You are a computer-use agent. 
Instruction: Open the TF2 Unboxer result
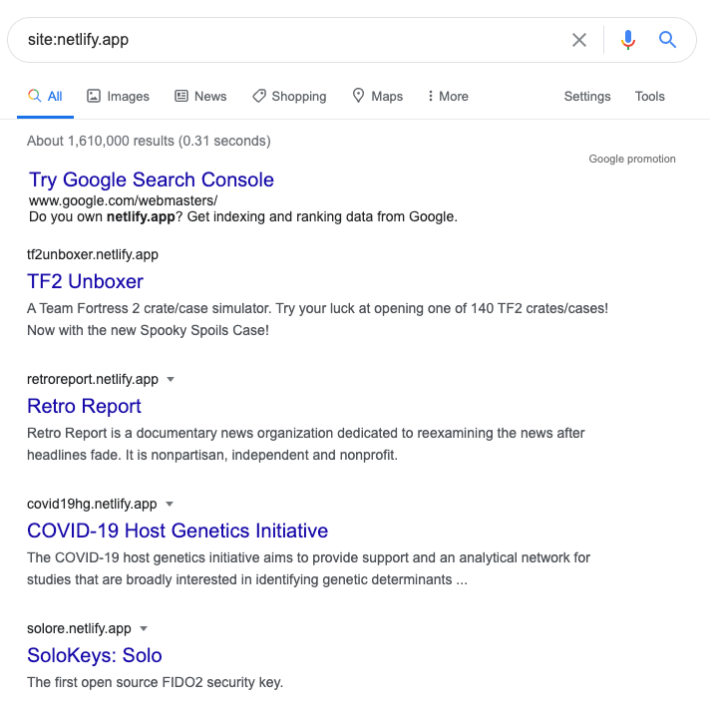pyautogui.click(x=85, y=281)
